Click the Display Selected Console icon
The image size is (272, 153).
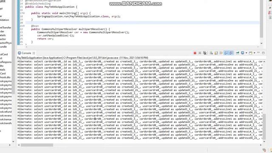pos(243,53)
